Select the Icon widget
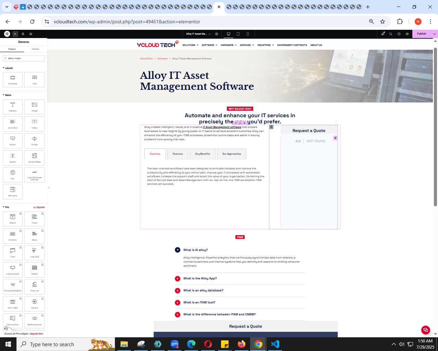This screenshot has height=351, width=438. [x=13, y=175]
